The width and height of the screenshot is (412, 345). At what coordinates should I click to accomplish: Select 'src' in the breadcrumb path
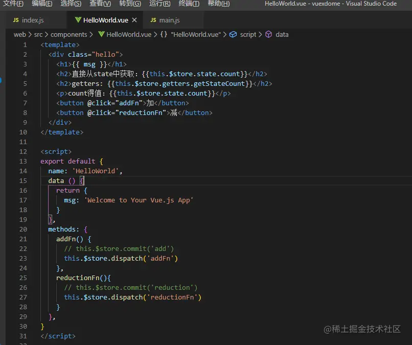[x=38, y=35]
